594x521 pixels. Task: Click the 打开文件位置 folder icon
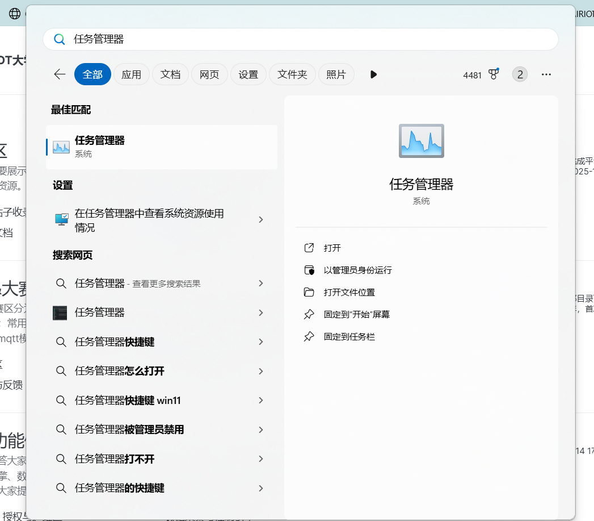pyautogui.click(x=309, y=293)
